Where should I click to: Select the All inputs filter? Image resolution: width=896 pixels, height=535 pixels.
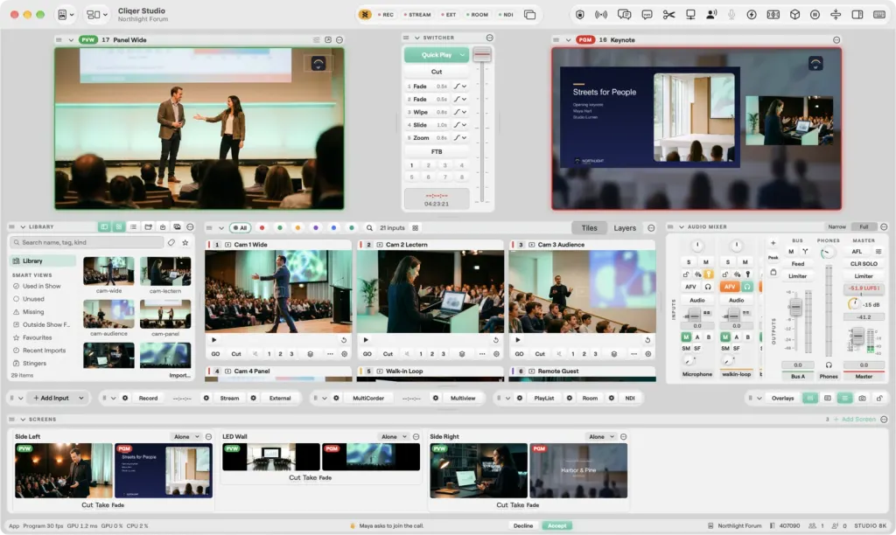[x=241, y=228]
